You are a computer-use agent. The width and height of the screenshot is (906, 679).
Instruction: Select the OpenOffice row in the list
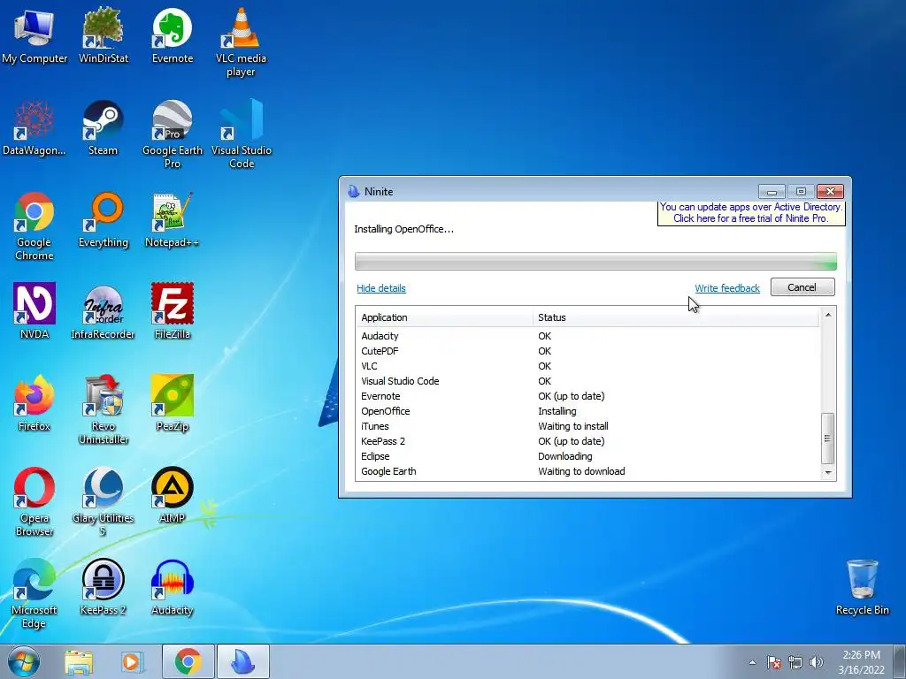[587, 411]
